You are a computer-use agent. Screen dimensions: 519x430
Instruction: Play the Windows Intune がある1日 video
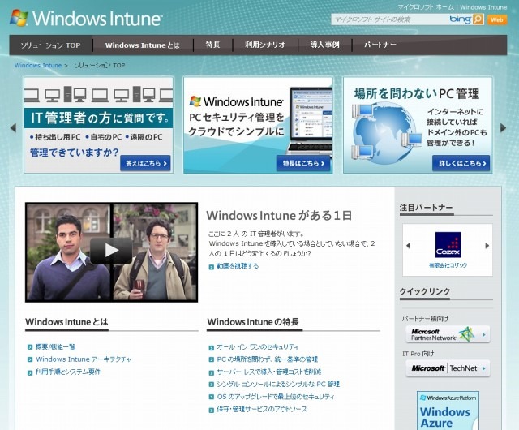(111, 251)
